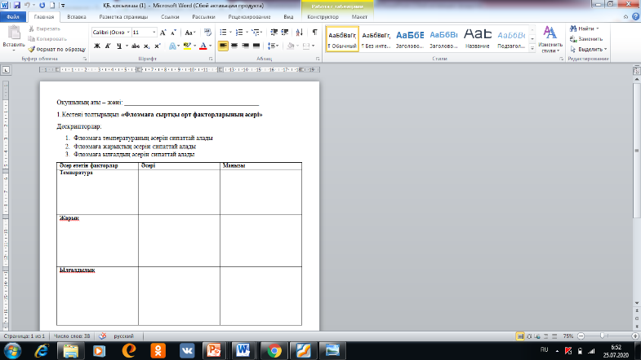Open Font dialog launcher (Шрифт)
Screen dimensions: 641x360
coord(211,59)
